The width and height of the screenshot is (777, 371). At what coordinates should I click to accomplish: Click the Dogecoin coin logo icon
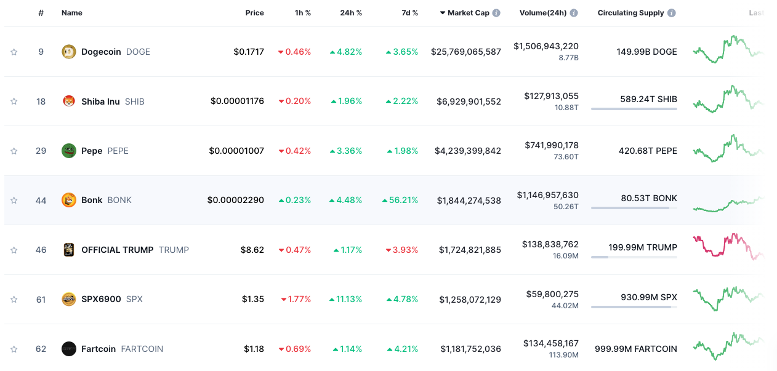click(69, 52)
